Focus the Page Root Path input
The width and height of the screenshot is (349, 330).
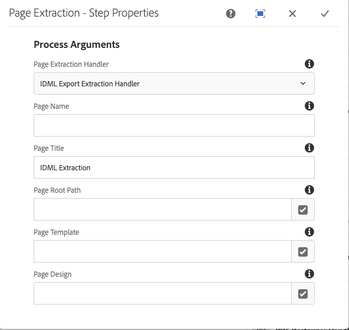coord(163,209)
